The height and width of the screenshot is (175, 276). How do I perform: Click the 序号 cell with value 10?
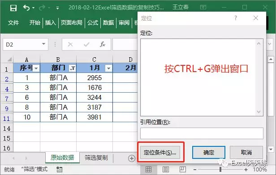pos(27,117)
